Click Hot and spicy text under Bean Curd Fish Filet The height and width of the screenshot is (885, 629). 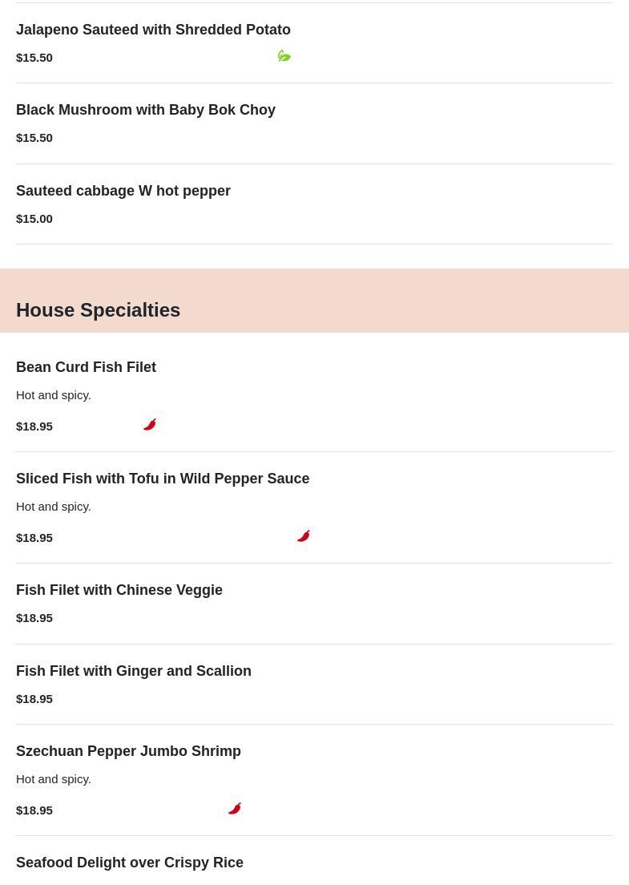coord(54,396)
